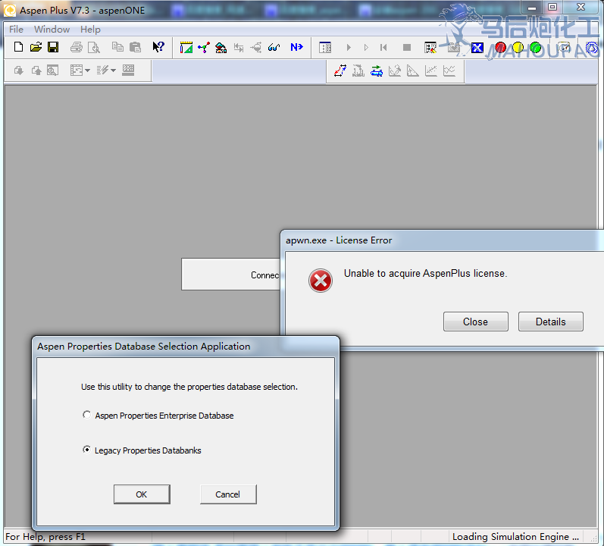604x546 pixels.
Task: Click the factory plant icon
Action: coord(358,71)
